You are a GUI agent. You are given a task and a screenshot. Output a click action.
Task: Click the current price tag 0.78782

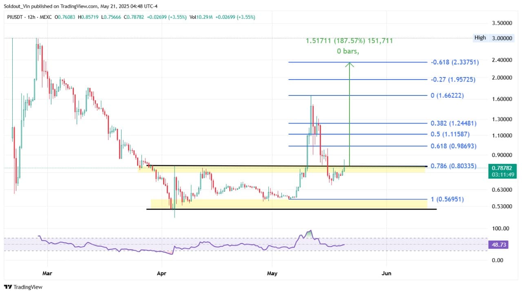point(502,170)
